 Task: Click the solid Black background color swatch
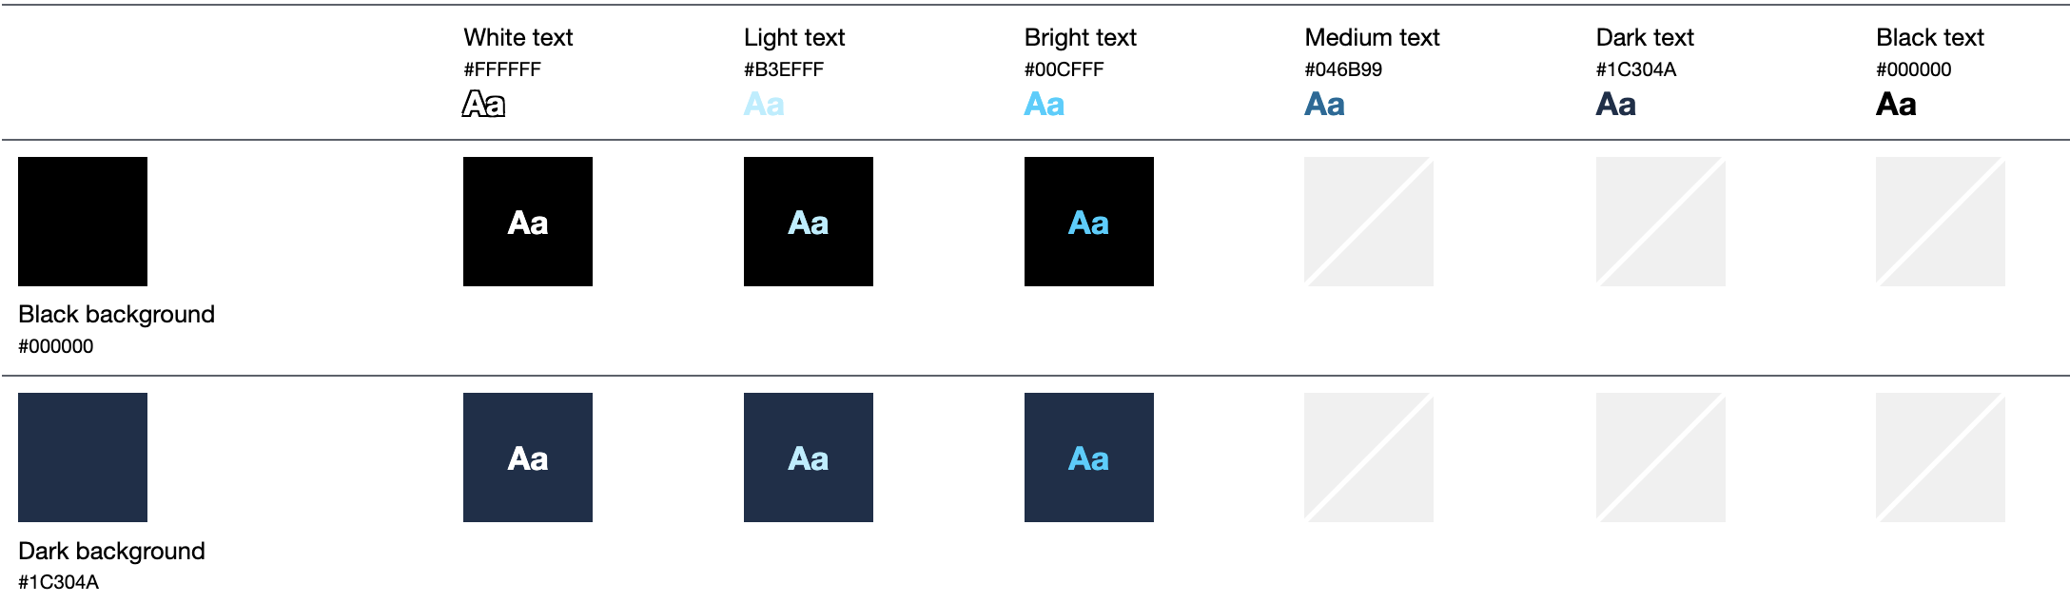[x=83, y=222]
